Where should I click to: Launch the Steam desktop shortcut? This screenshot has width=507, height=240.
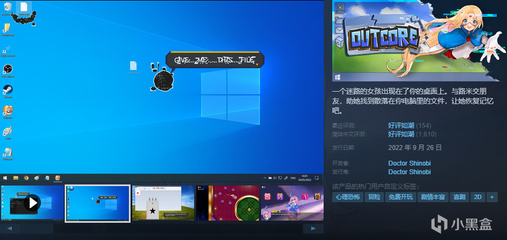pyautogui.click(x=8, y=91)
